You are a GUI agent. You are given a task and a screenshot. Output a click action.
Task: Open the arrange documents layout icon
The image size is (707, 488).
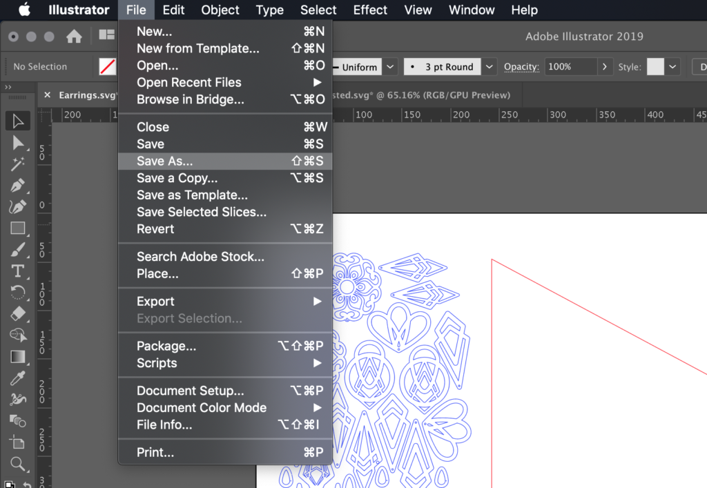107,35
